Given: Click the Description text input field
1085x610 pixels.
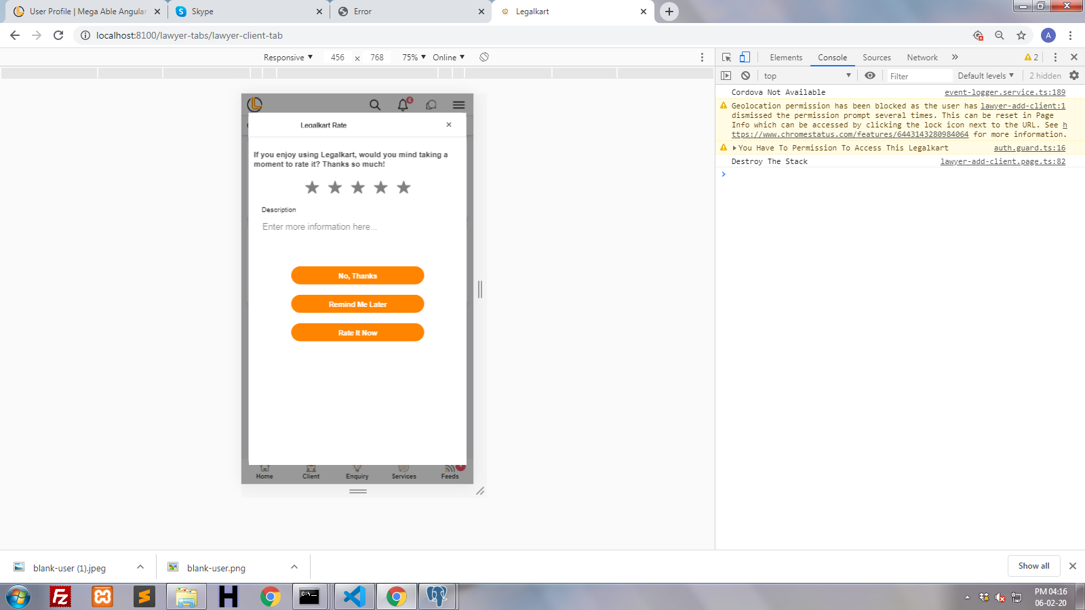Looking at the screenshot, I should click(x=357, y=227).
